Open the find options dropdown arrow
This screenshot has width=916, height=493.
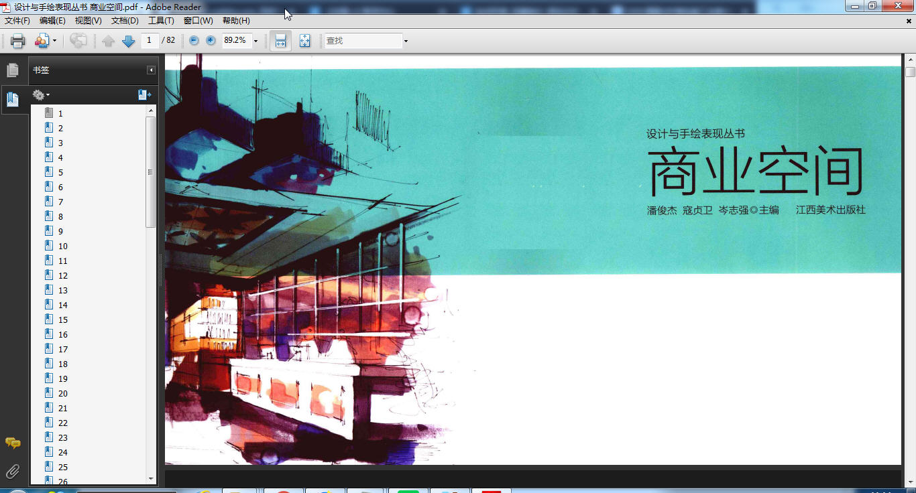[406, 42]
